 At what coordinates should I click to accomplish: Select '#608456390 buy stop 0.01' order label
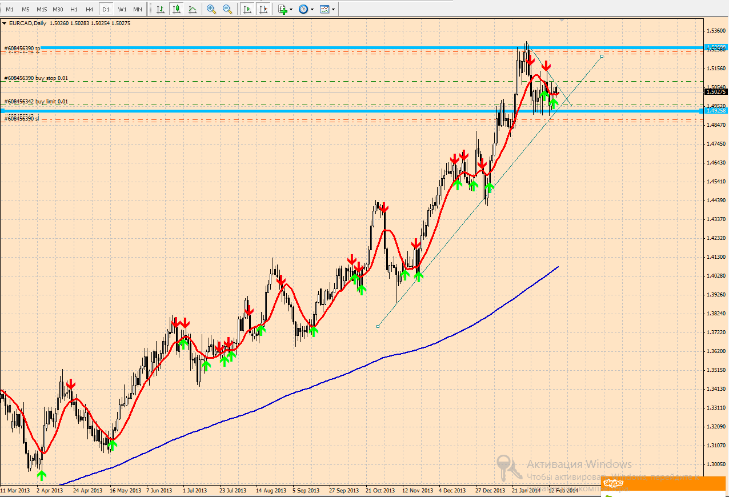[x=36, y=78]
